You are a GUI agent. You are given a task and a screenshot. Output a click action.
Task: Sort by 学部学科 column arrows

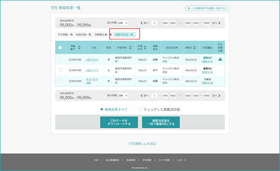point(130,48)
